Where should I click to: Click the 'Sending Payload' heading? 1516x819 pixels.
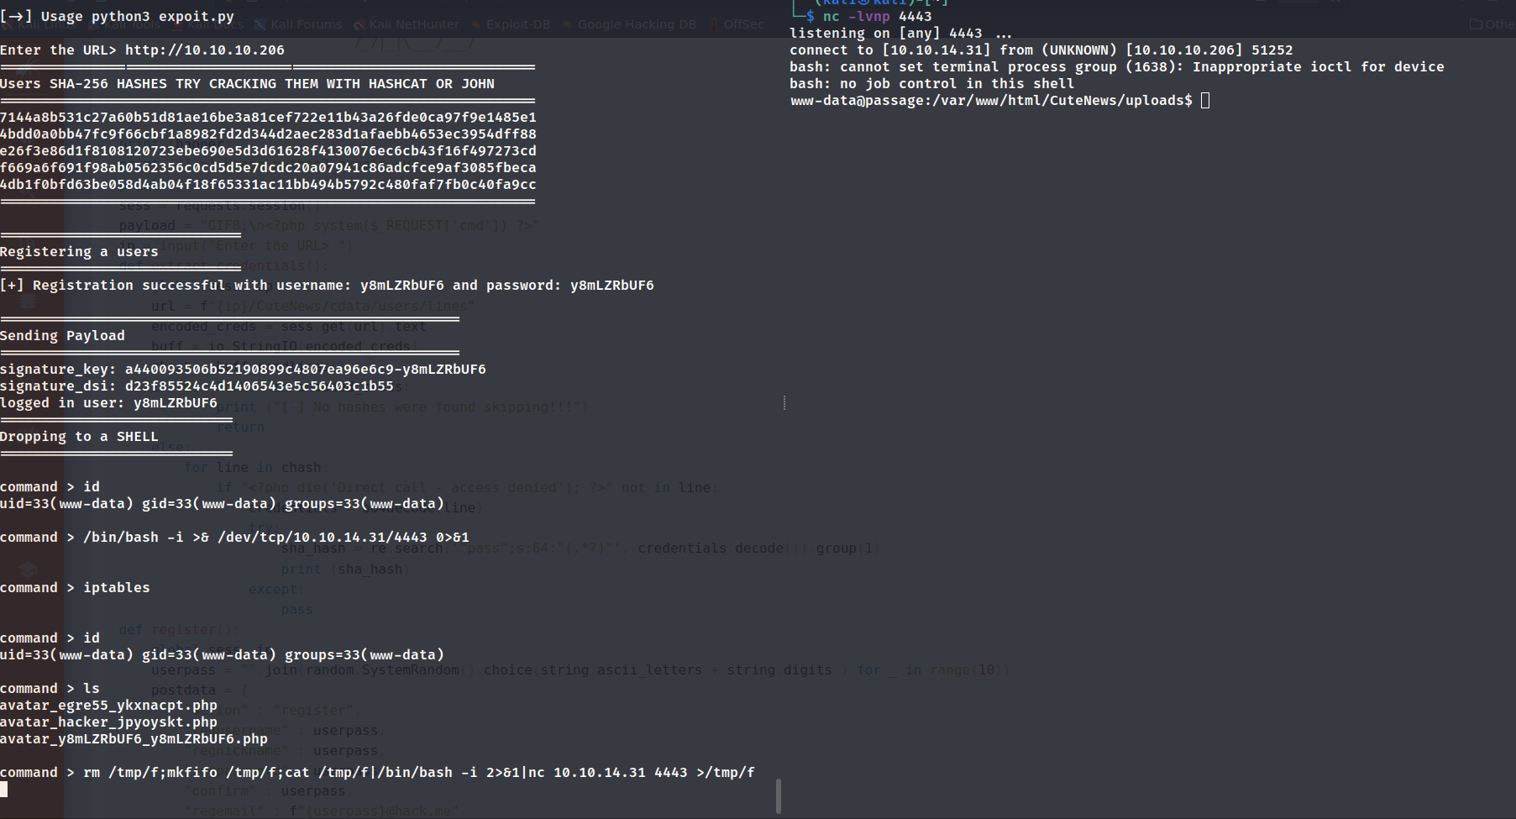point(62,335)
